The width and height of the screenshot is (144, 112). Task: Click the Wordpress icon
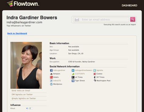(51, 84)
